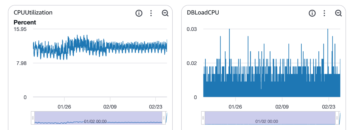
Task: Click the 02/09 date label under DBLoadCPU
Action: [x=282, y=107]
